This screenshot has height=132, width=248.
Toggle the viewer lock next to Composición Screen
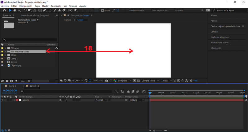(68, 15)
